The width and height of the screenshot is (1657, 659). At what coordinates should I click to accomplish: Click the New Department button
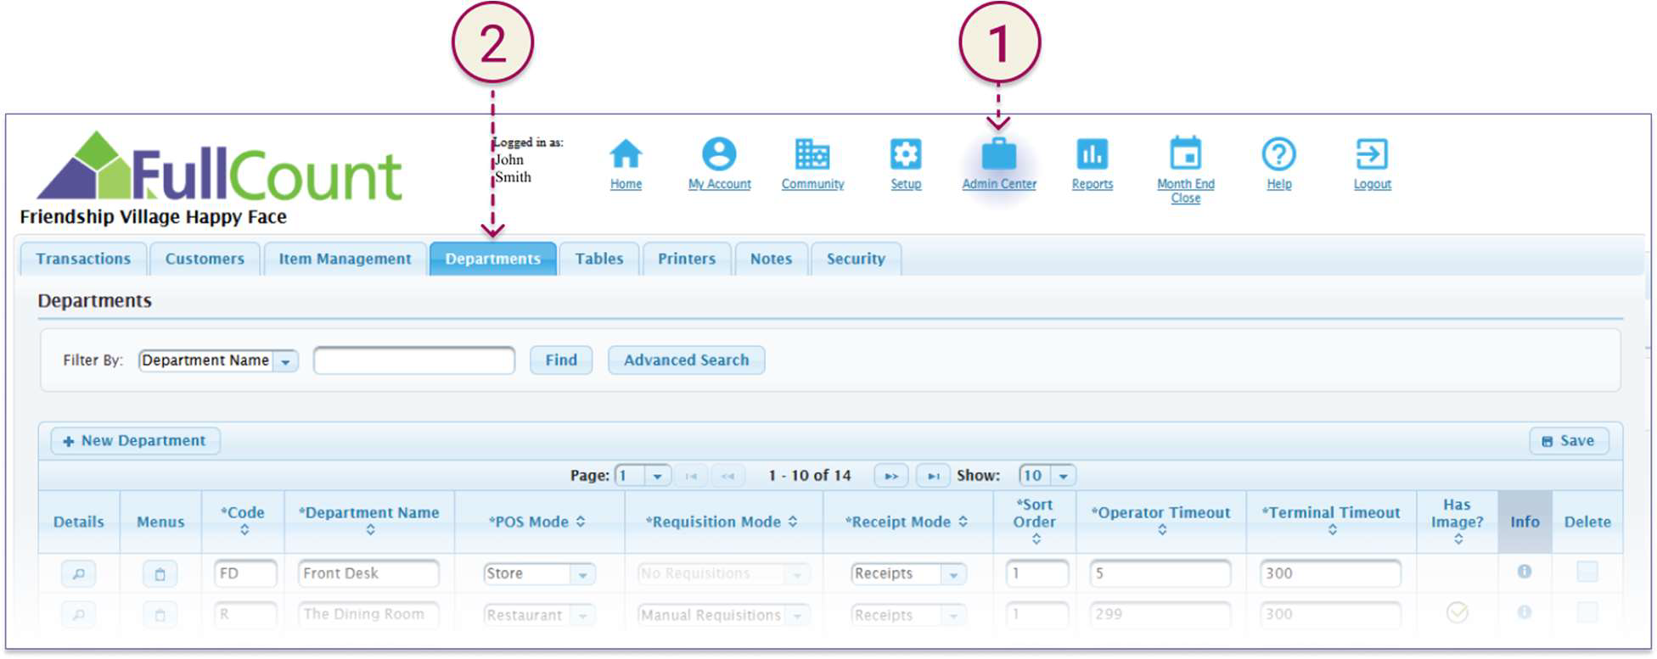tap(135, 441)
